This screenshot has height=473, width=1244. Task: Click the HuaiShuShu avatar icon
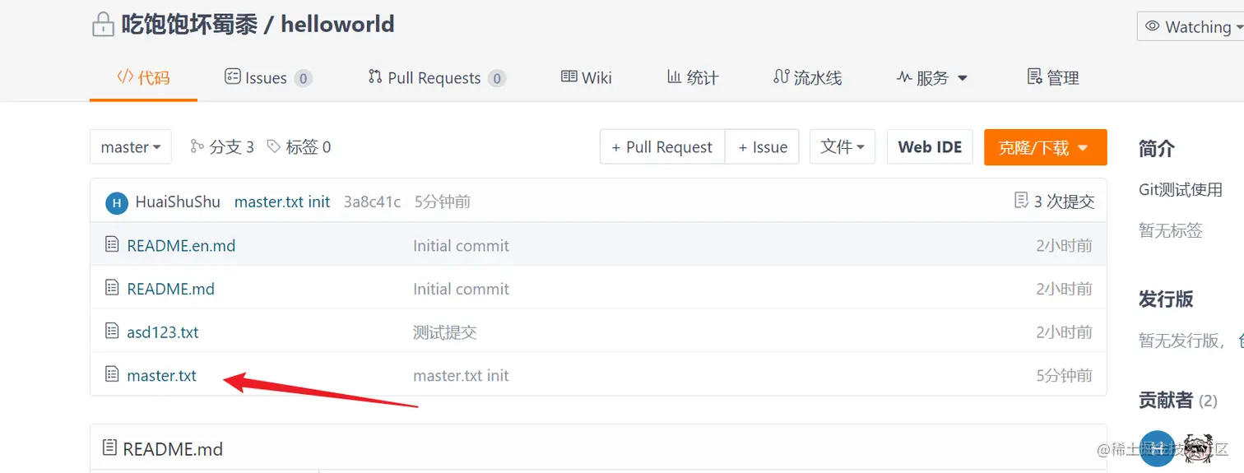(x=117, y=202)
